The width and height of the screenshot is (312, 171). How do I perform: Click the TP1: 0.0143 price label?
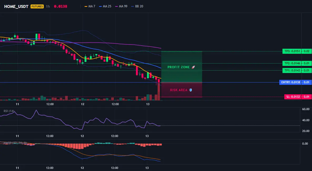click(x=292, y=70)
